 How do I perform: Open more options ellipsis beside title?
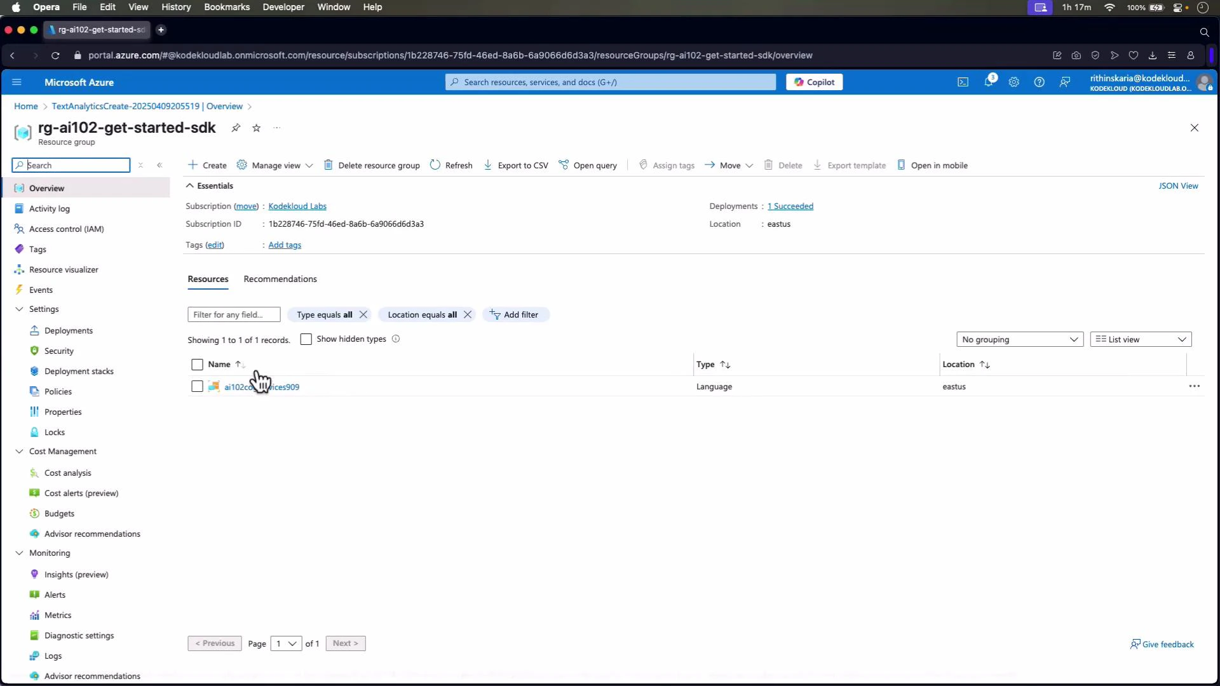[x=277, y=128]
